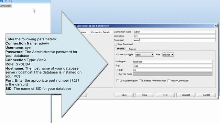Click the Hostname field with localhost

pos(173,61)
